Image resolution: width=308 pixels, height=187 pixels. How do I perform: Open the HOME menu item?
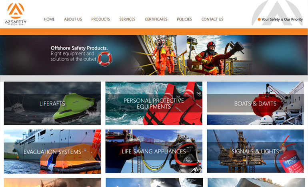point(49,19)
